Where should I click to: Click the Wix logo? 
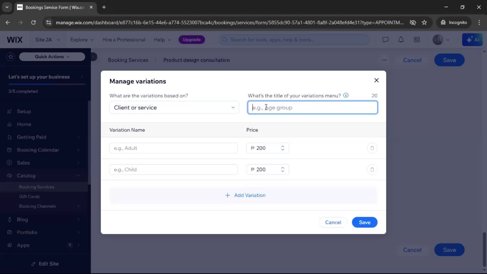click(15, 40)
